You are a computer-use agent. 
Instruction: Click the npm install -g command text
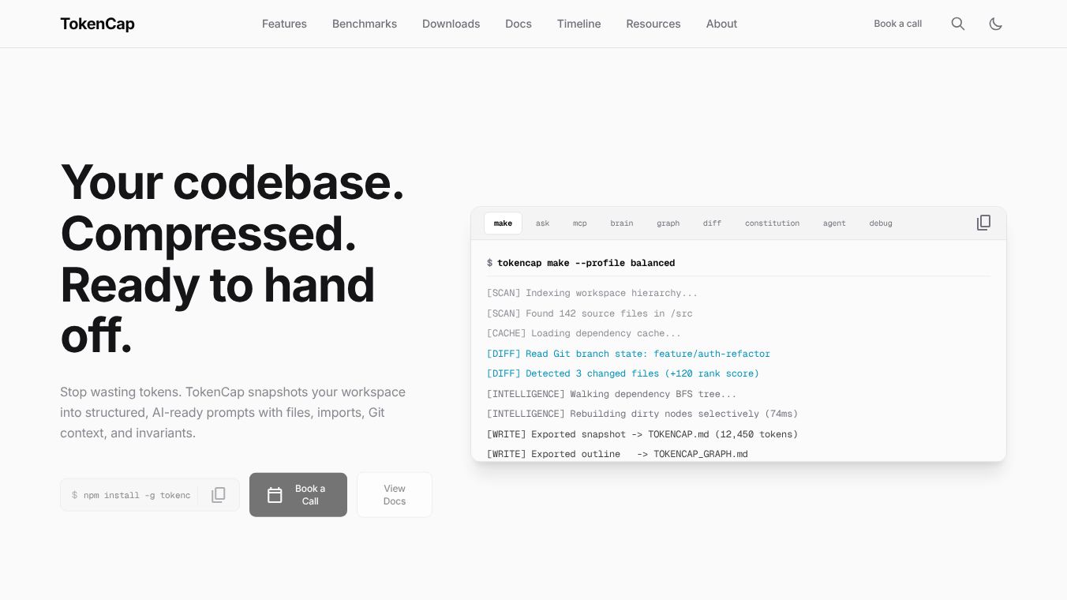(137, 495)
